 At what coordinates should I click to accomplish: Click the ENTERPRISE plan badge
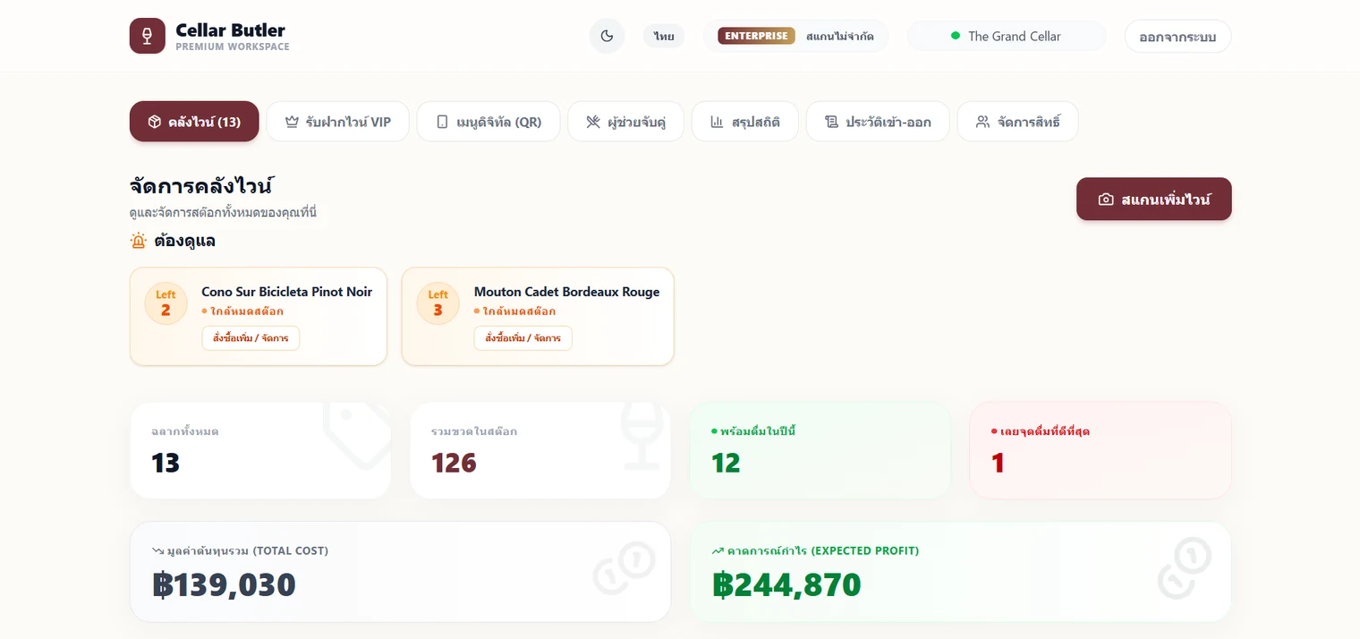[x=756, y=36]
